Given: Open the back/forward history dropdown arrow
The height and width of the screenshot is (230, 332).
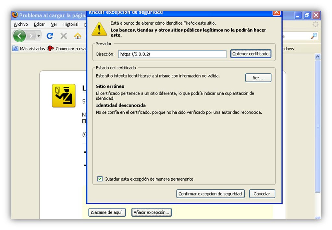Looking at the screenshot, I should click(39, 36).
